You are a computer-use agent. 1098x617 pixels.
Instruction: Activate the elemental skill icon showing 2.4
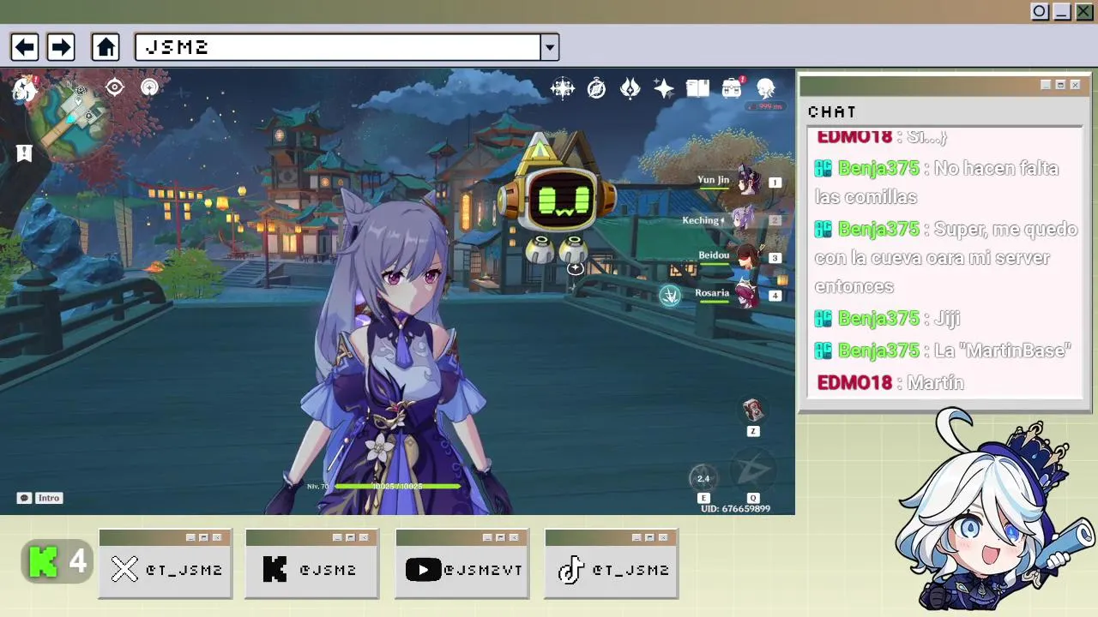coord(703,478)
